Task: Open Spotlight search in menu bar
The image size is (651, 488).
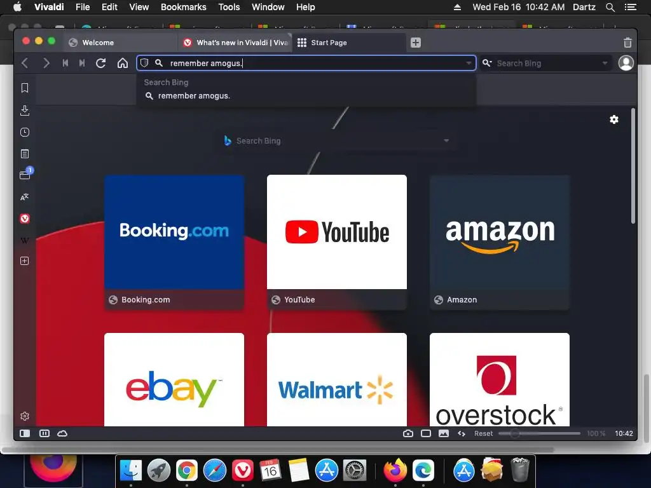Action: click(x=610, y=7)
